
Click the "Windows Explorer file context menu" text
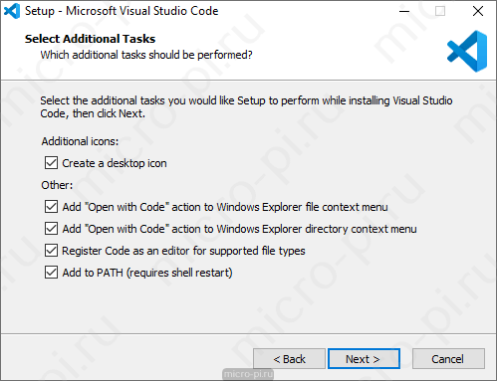pyautogui.click(x=303, y=207)
